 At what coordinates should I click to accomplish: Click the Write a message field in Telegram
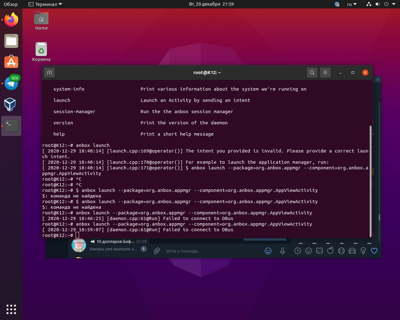pyautogui.click(x=212, y=251)
